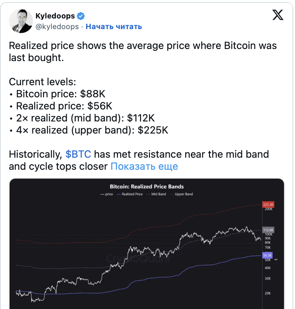Click the 'Начать читать' follow link
Image resolution: width=295 pixels, height=309 pixels.
[114, 27]
